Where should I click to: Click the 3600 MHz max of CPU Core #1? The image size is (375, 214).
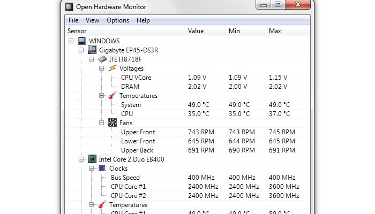tap(284, 187)
